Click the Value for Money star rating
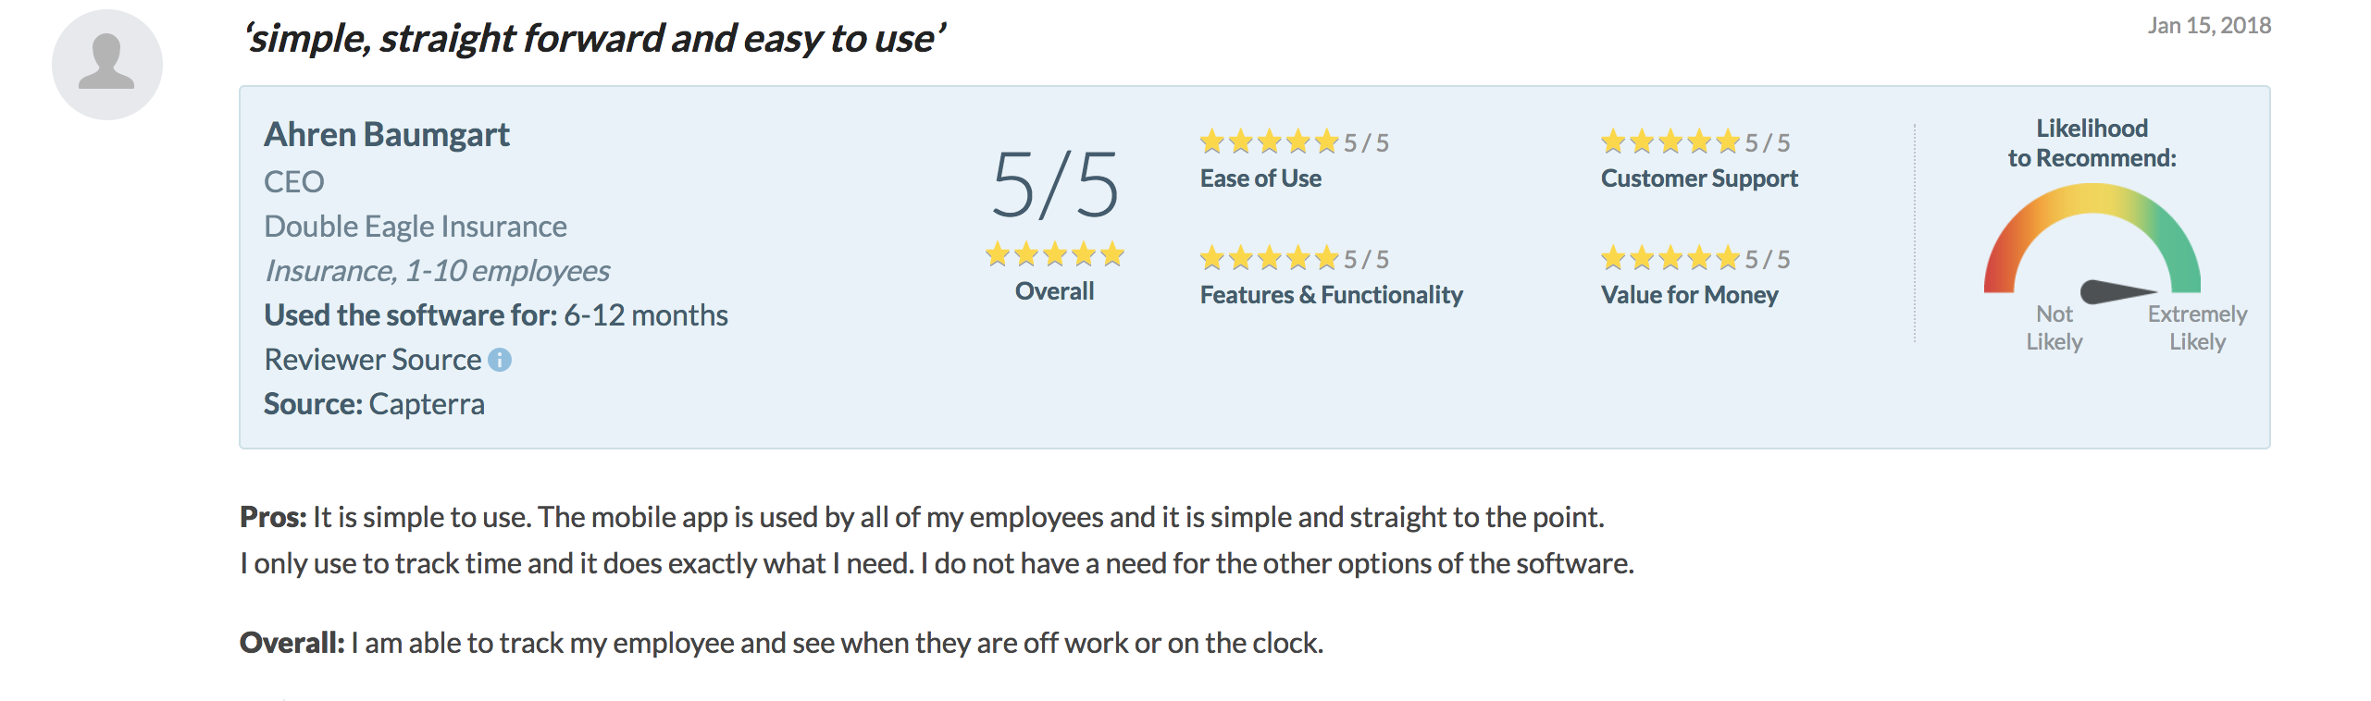The width and height of the screenshot is (2371, 701). point(1670,258)
